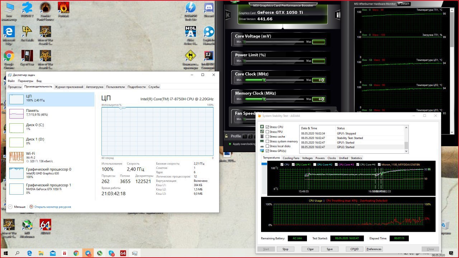Enable Stress FPU checkbox
Image resolution: width=459 pixels, height=258 pixels.
pos(267,132)
